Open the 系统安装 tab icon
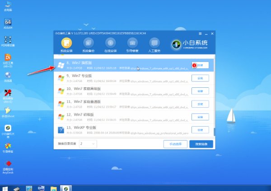 pyautogui.click(x=66, y=43)
